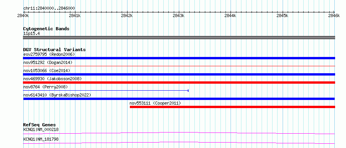The height and width of the screenshot is (148, 346).
Task: Click the 11p15.4 band label
Action: (x=31, y=34)
